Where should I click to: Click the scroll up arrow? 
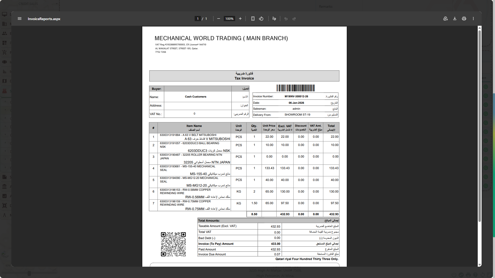480,28
